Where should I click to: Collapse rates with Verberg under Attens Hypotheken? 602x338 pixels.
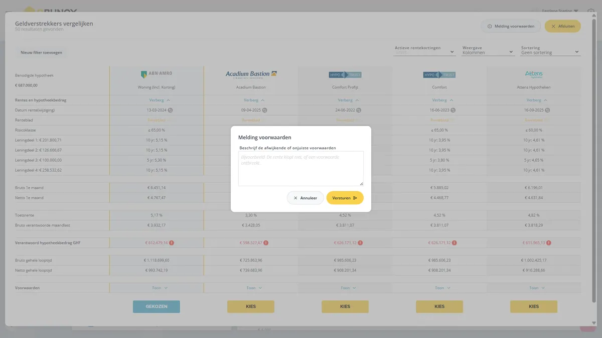tap(537, 100)
